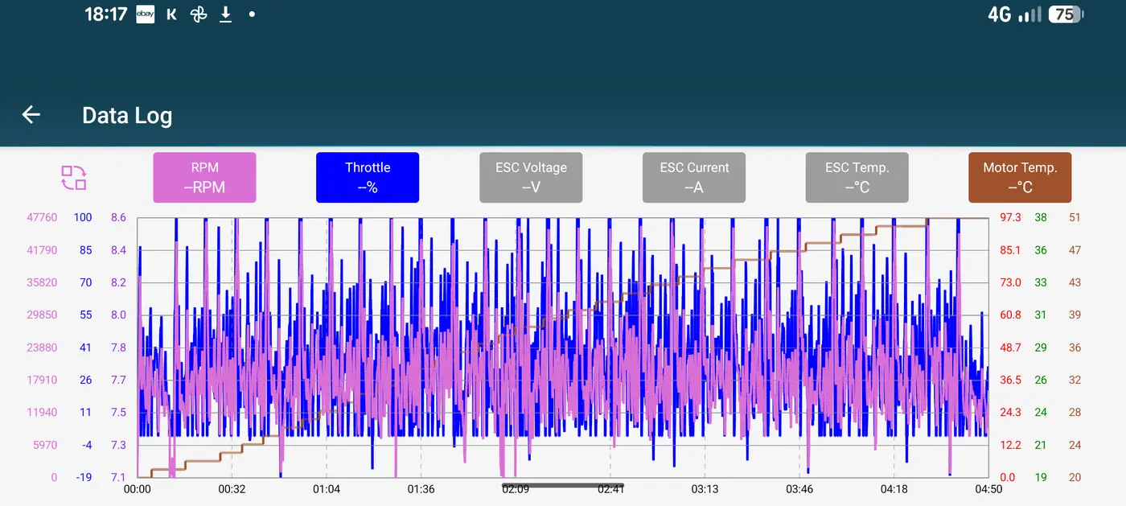Enable the ESC Temp. series

coord(857,178)
